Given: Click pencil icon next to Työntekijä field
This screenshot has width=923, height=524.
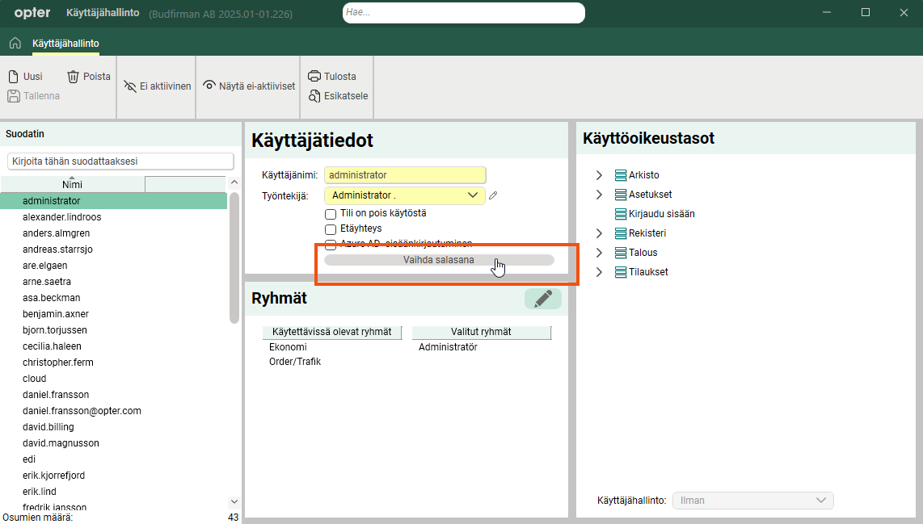Looking at the screenshot, I should point(493,195).
